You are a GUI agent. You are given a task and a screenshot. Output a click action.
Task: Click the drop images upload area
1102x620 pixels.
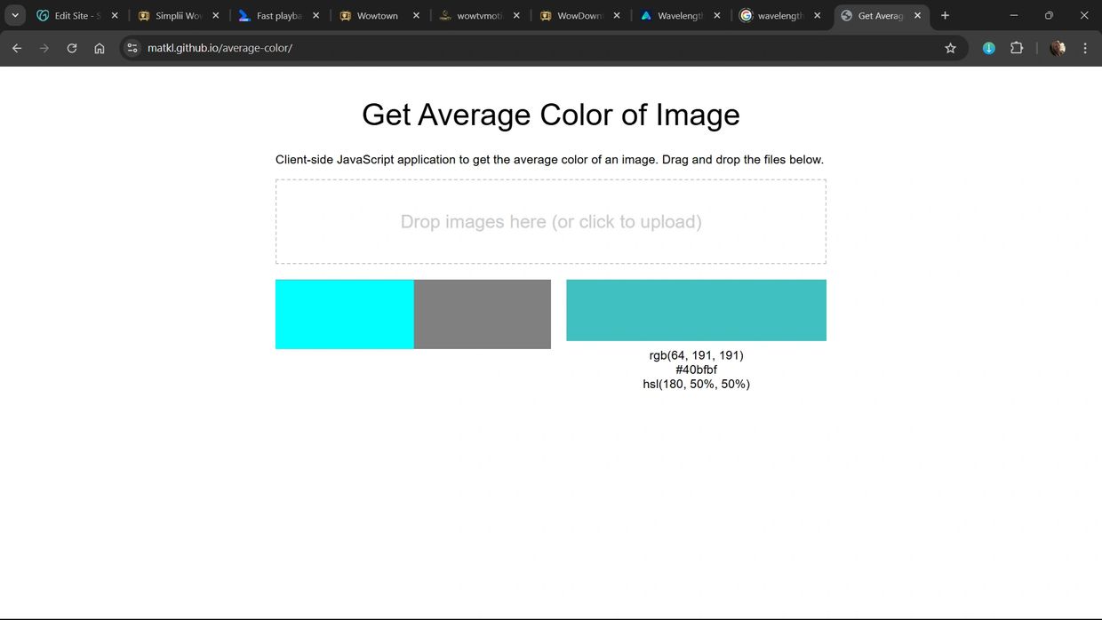pos(551,222)
